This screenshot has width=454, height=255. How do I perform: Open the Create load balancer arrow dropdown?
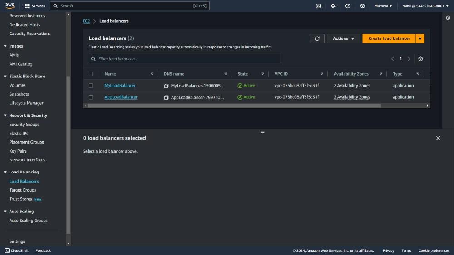420,38
